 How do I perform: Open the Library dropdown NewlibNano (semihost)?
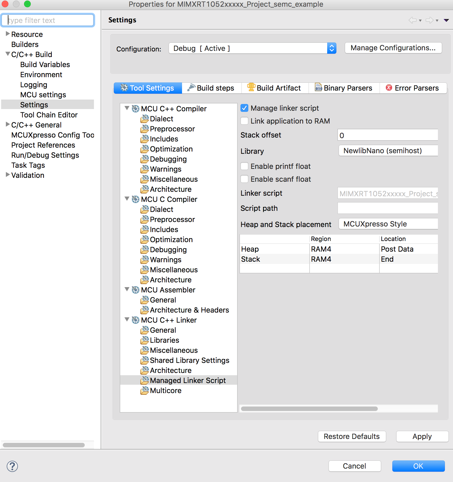tap(388, 151)
